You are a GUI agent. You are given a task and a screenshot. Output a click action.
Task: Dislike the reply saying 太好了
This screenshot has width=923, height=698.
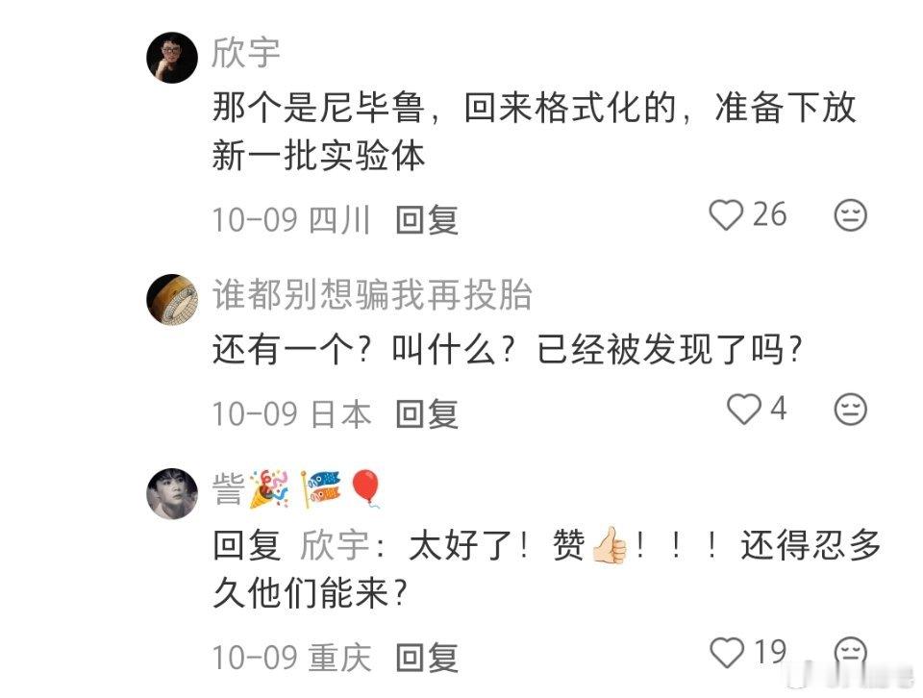851,652
